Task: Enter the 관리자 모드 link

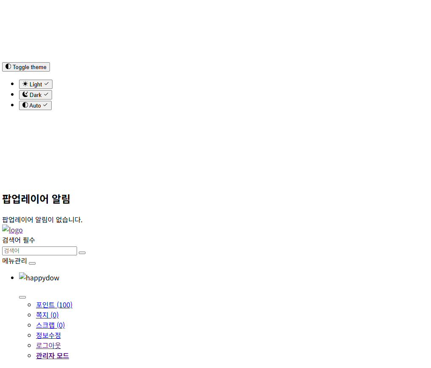Action: click(x=52, y=356)
